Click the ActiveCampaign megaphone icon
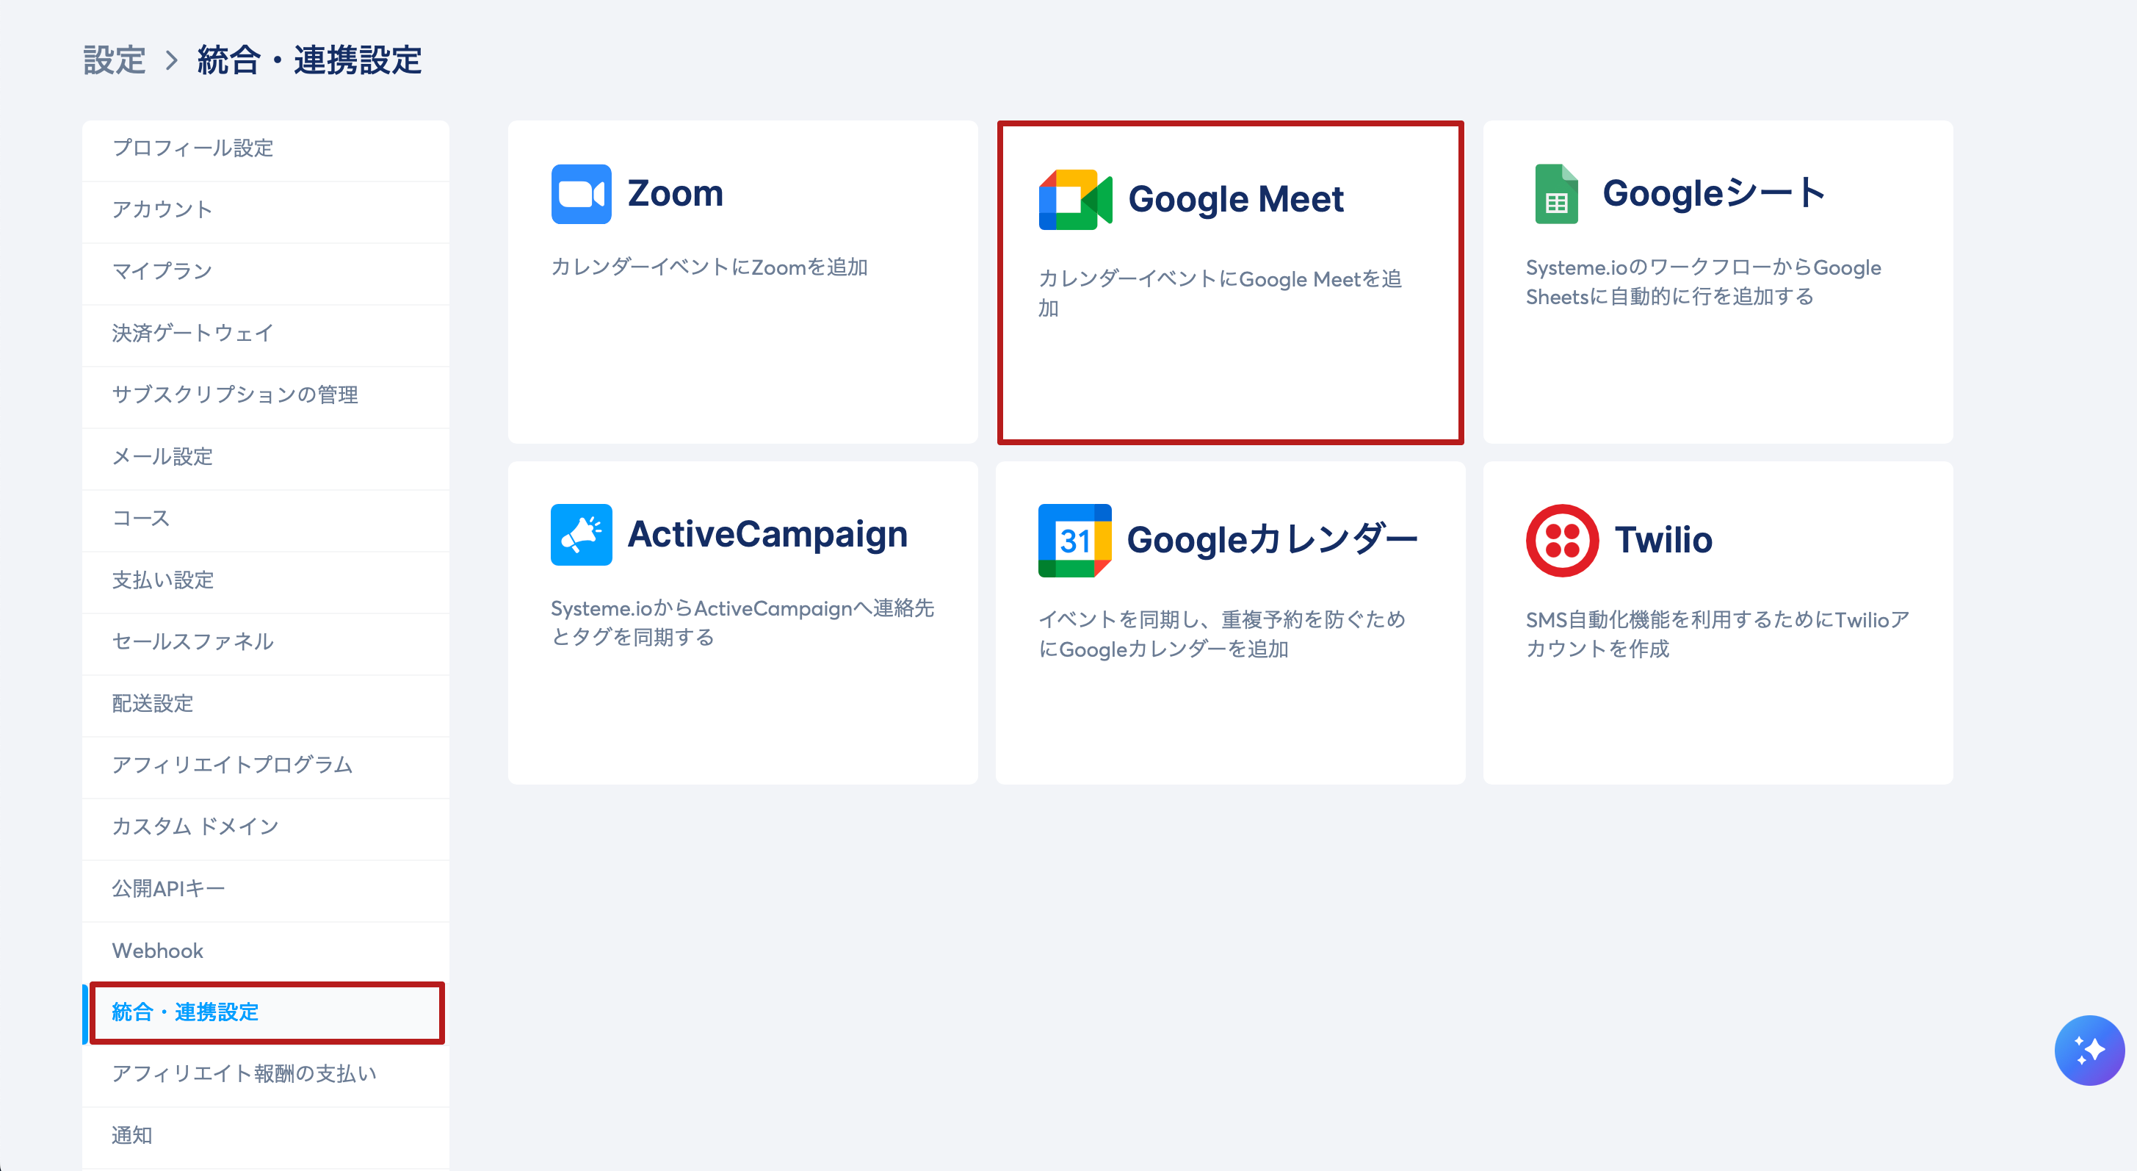 click(581, 535)
